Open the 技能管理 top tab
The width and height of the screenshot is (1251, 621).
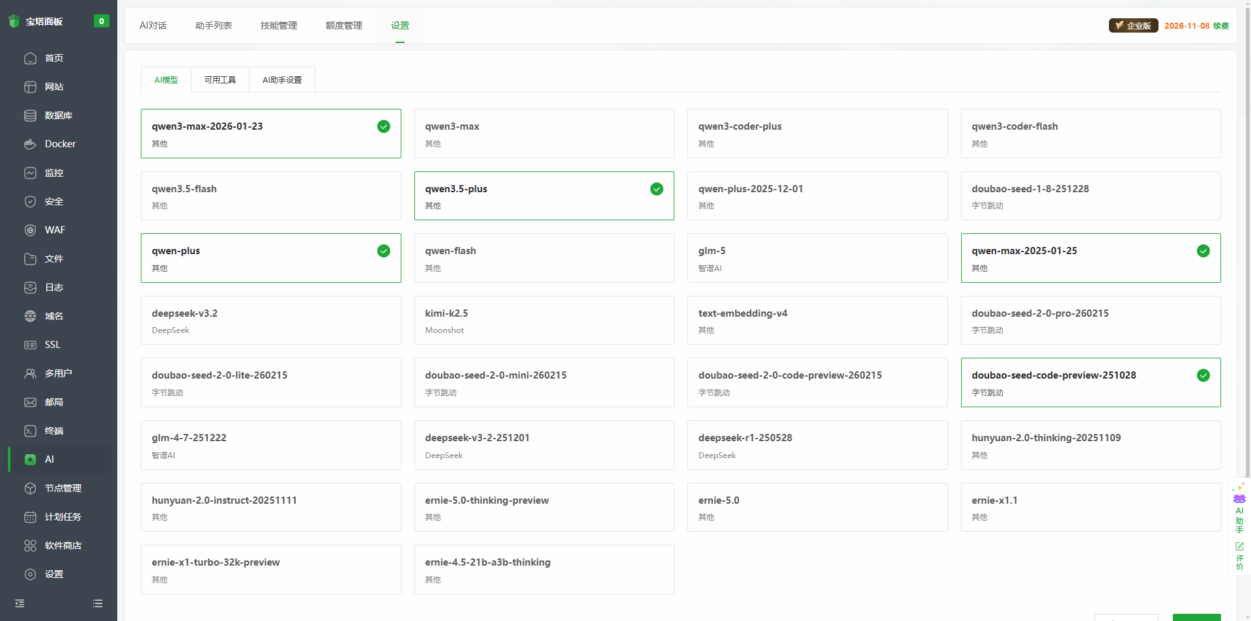(x=278, y=25)
